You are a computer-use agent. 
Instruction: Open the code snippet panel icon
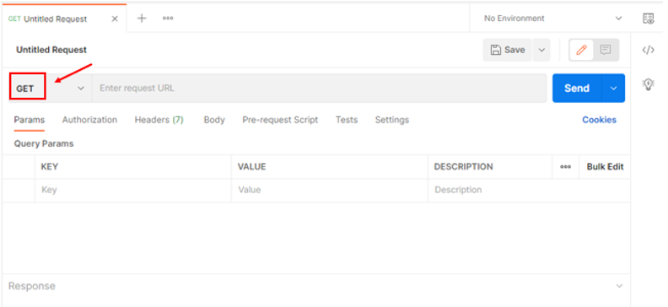pos(648,51)
